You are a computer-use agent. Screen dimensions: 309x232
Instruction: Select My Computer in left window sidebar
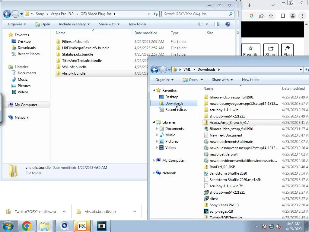tap(26, 105)
